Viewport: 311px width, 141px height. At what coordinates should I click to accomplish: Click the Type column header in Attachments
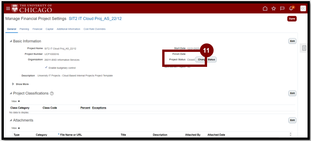tap(16, 134)
